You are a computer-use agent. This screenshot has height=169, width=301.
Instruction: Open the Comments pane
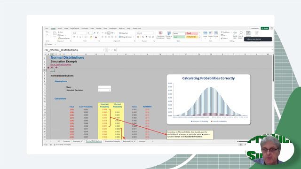pyautogui.click(x=253, y=28)
